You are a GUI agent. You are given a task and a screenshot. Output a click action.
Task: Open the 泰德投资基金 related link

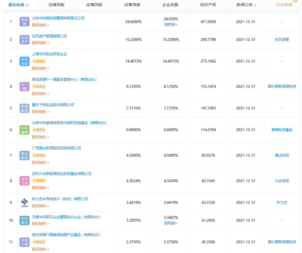tap(282, 130)
